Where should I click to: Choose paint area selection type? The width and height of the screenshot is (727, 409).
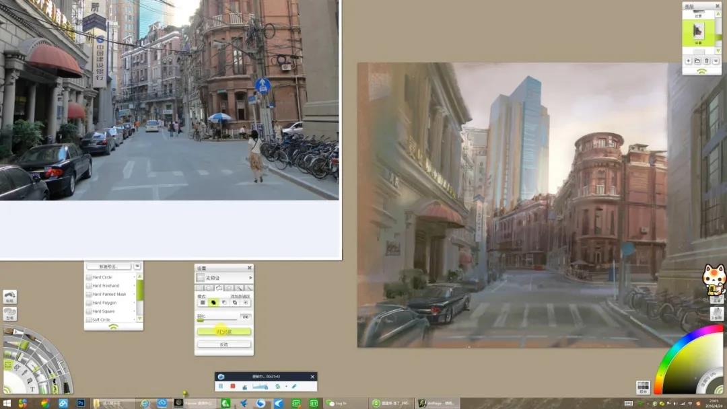point(249,288)
